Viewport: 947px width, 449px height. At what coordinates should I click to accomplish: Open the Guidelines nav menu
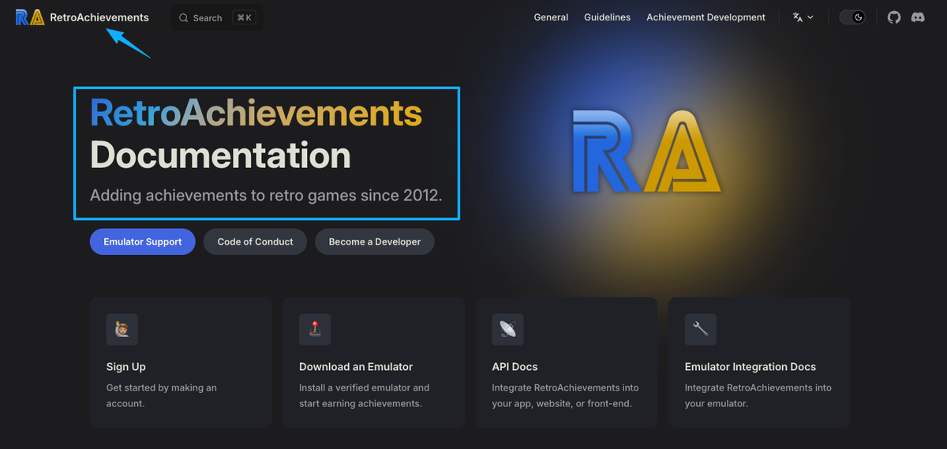607,17
